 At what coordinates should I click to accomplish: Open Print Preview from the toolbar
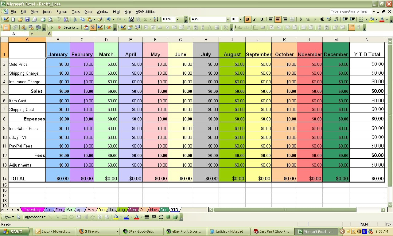[x=50, y=19]
